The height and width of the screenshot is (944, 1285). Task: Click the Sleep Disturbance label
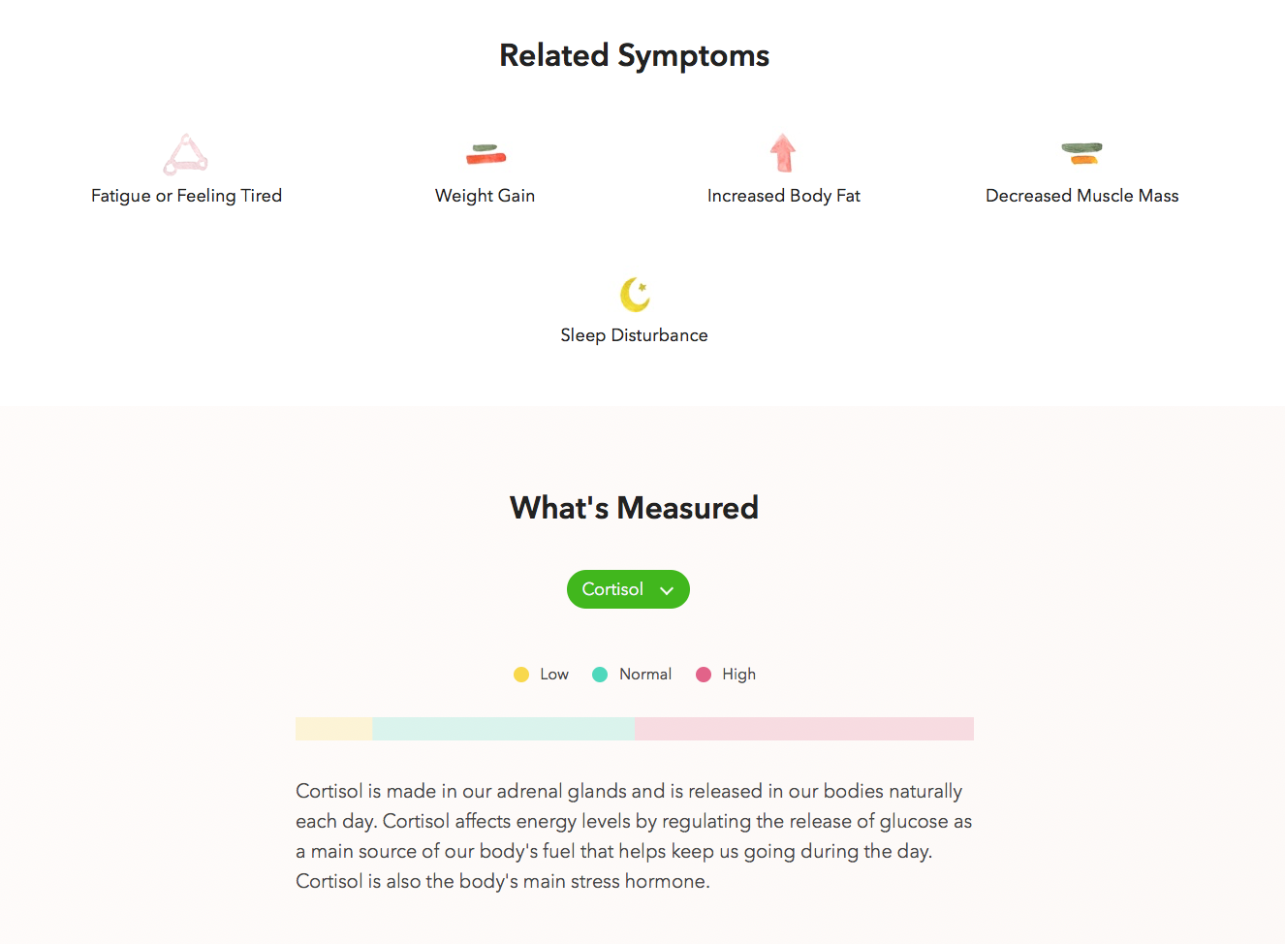coord(634,335)
